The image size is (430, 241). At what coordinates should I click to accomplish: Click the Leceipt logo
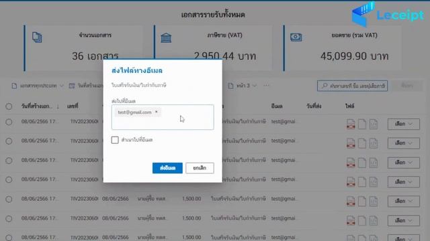pos(388,14)
